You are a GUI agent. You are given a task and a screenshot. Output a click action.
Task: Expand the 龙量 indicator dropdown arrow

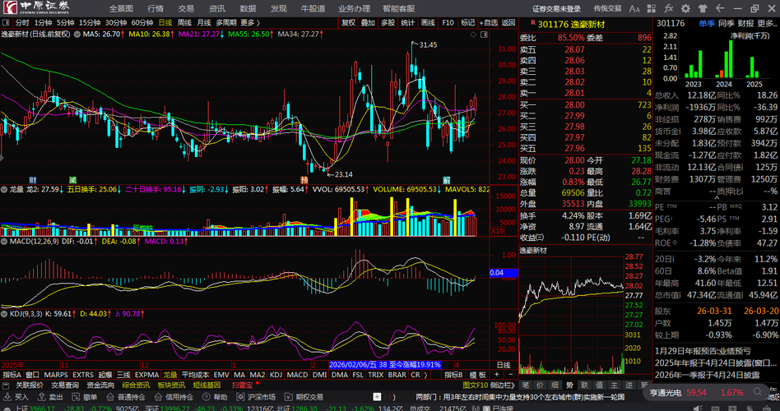(x=4, y=189)
